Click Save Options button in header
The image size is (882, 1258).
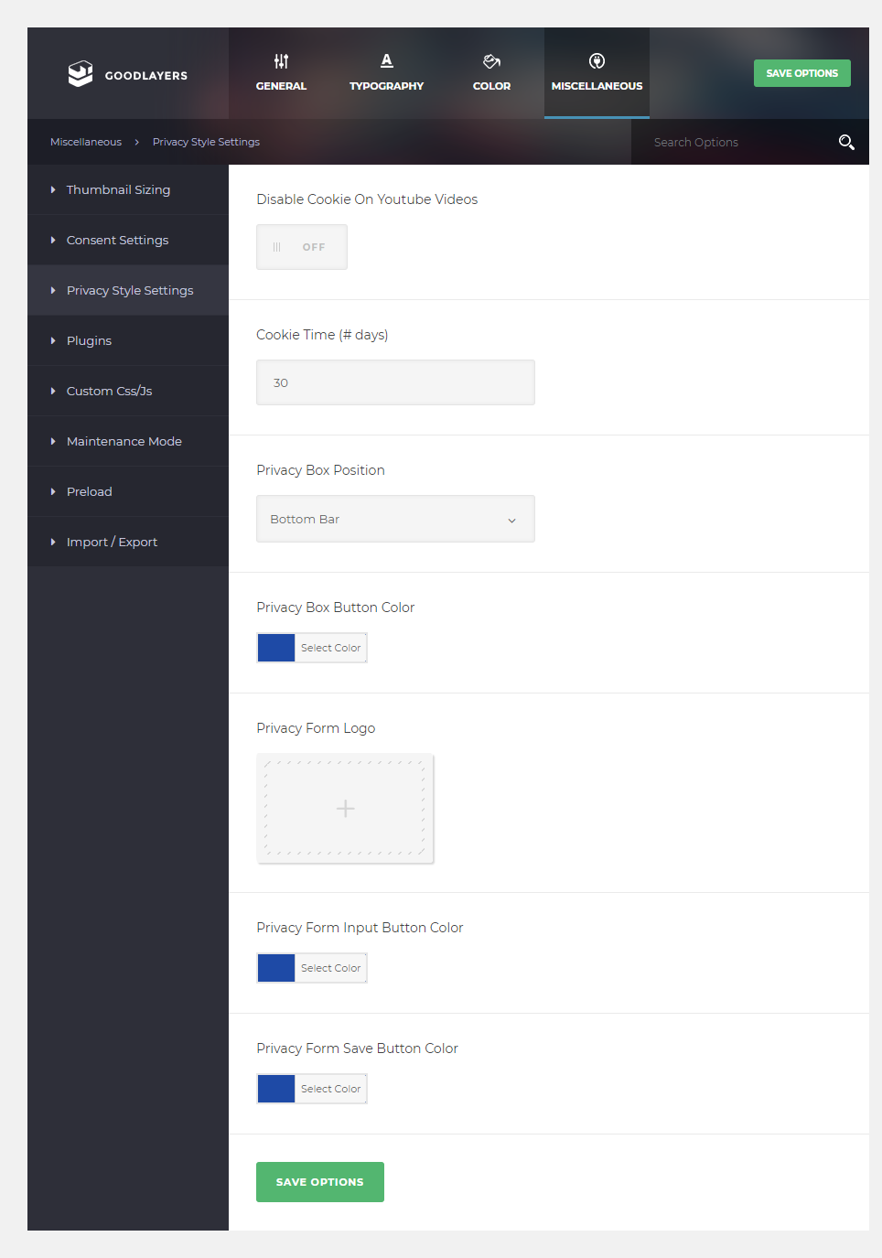point(802,73)
